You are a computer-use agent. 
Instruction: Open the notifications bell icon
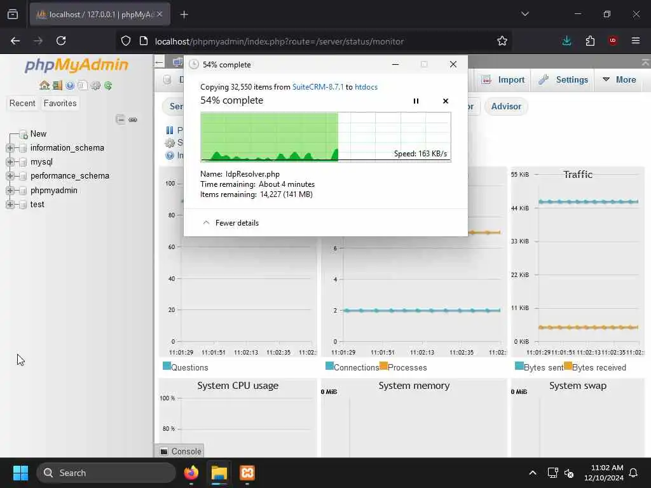tap(634, 473)
